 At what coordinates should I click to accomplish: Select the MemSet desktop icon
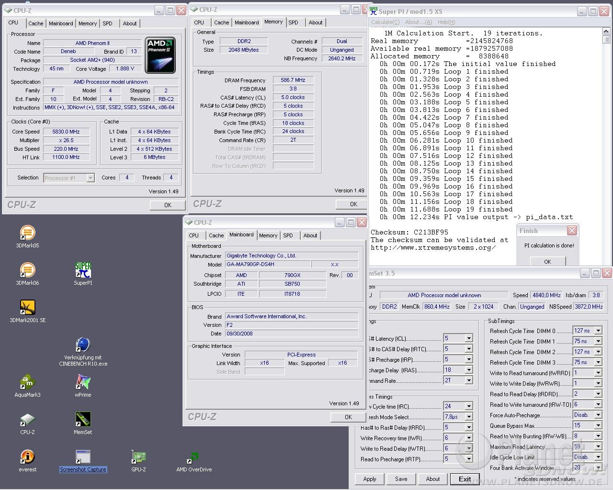83,420
